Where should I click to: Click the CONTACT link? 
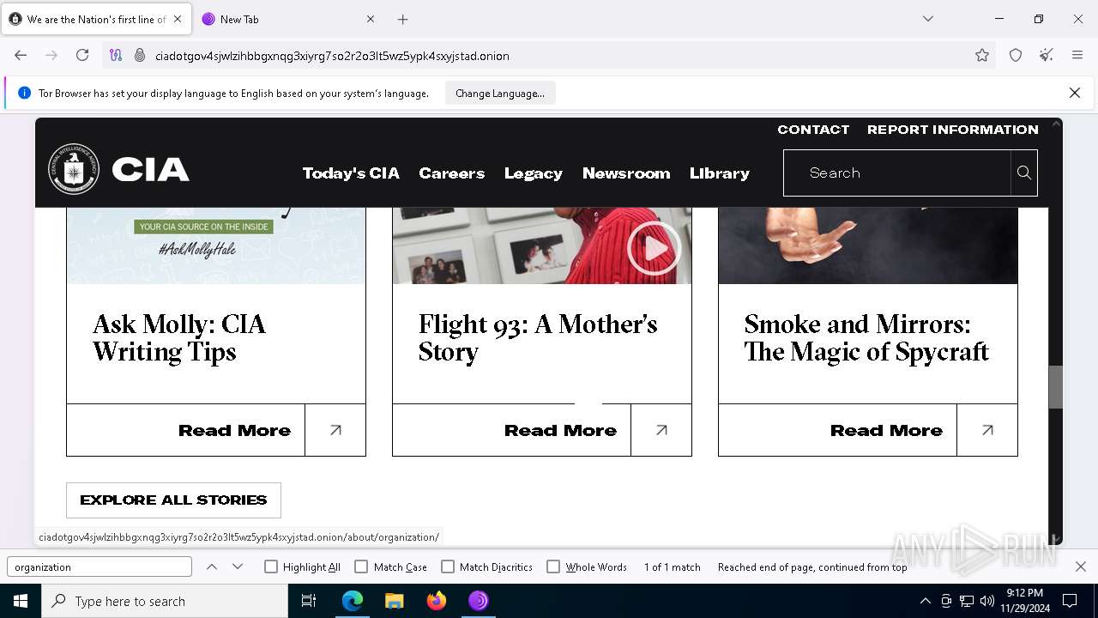pos(813,130)
